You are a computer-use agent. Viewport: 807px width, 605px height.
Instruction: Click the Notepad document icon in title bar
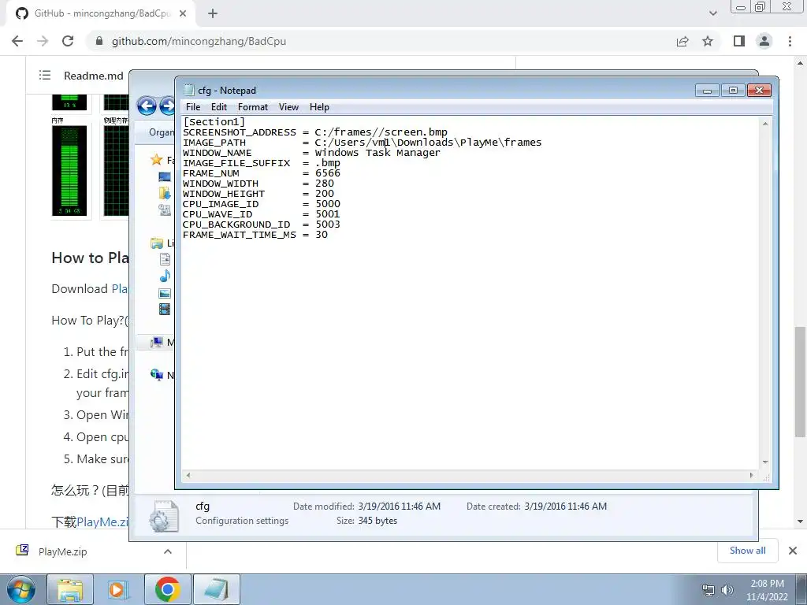189,90
